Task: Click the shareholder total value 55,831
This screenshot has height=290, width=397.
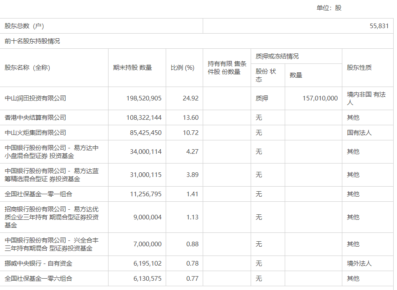Action: pyautogui.click(x=379, y=26)
